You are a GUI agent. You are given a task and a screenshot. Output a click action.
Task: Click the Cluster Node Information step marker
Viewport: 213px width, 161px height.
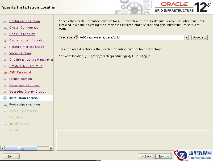5,41
